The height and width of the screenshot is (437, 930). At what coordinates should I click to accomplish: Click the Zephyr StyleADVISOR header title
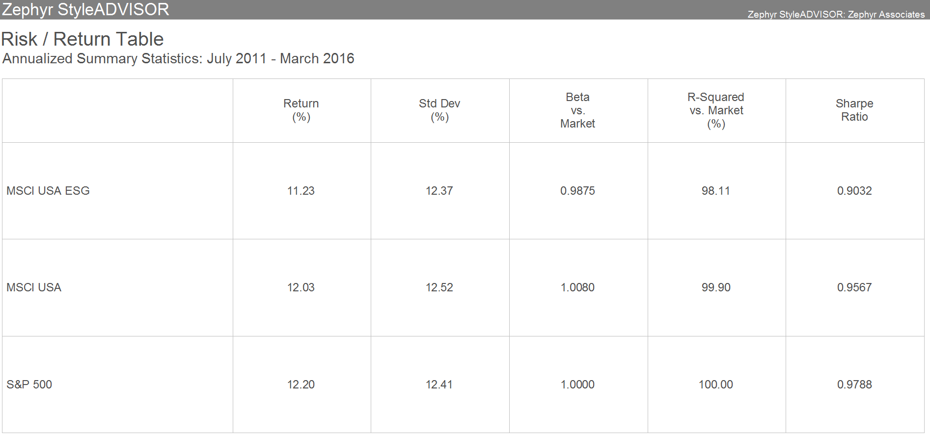coord(85,9)
